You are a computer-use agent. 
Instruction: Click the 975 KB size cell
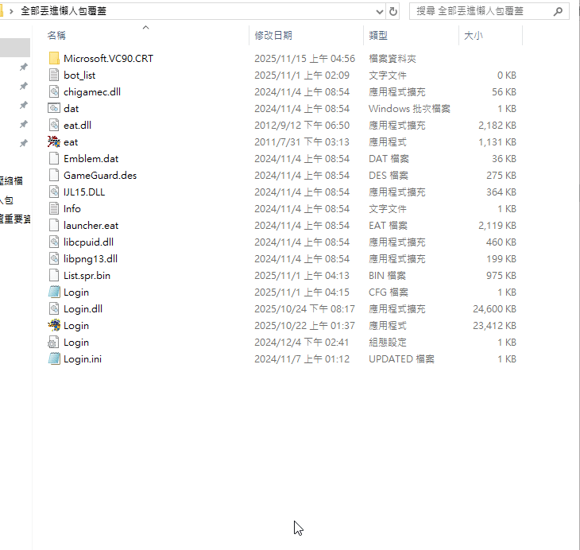click(501, 275)
